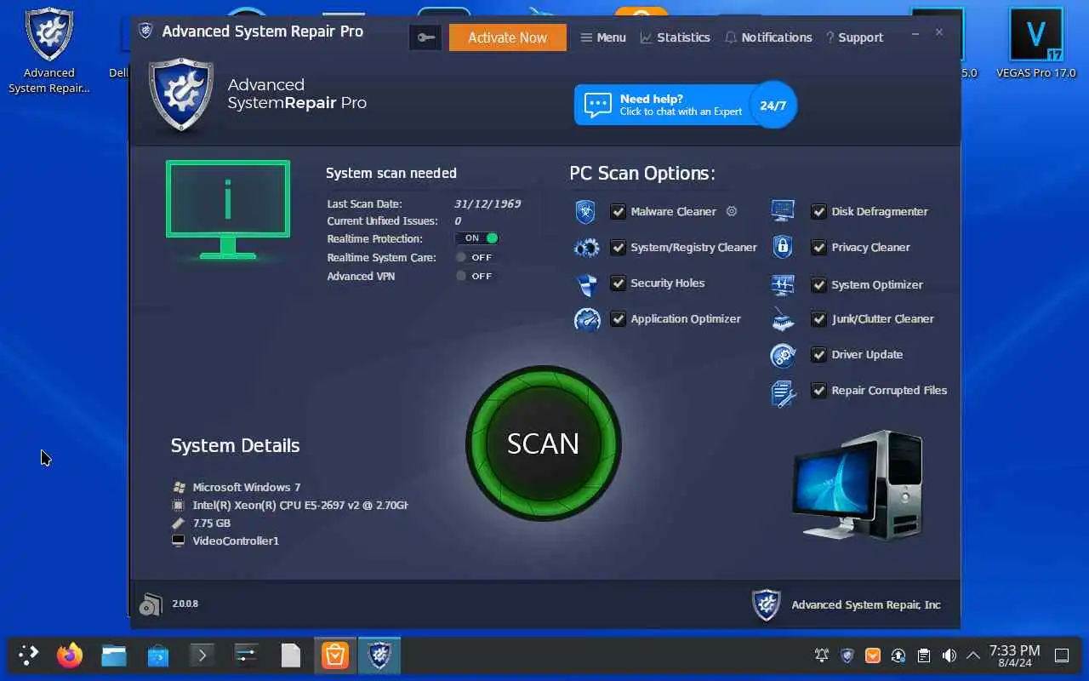Uncheck the Driver Update checkbox
This screenshot has width=1089, height=681.
pos(819,355)
